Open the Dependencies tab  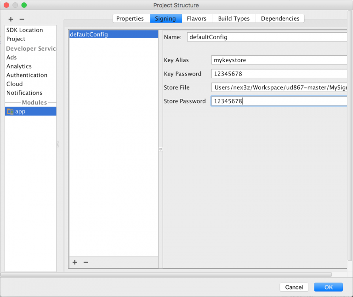pyautogui.click(x=280, y=18)
